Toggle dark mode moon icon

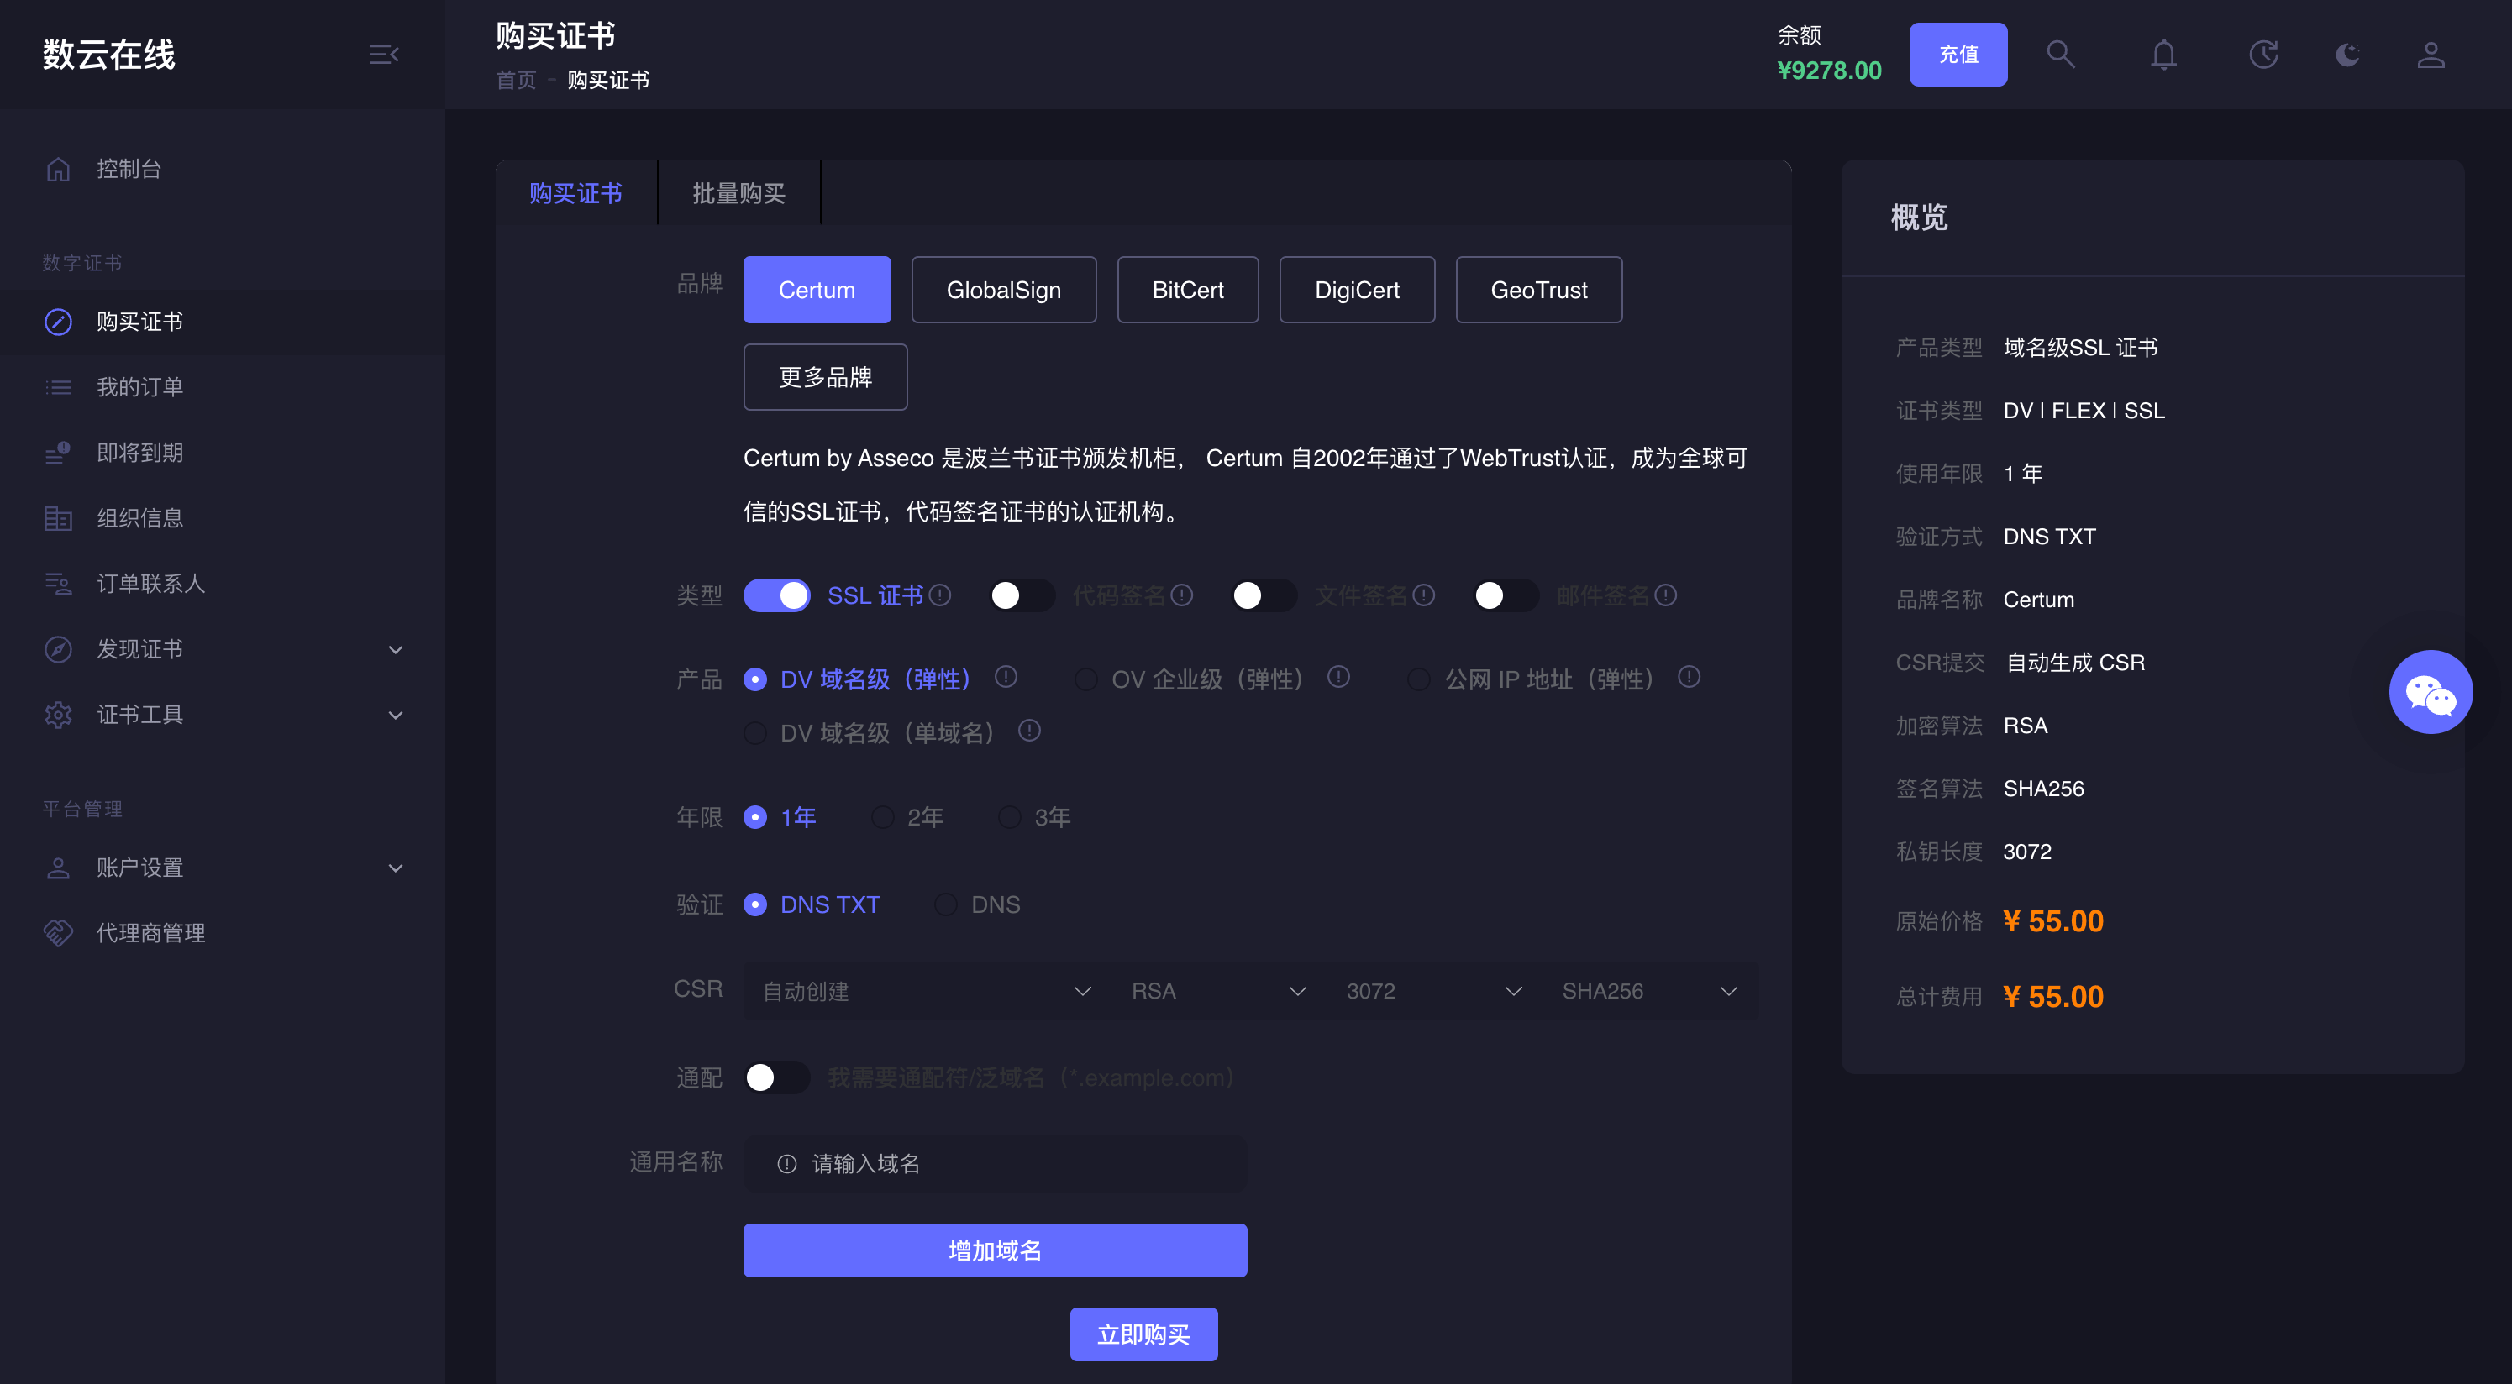click(2347, 55)
